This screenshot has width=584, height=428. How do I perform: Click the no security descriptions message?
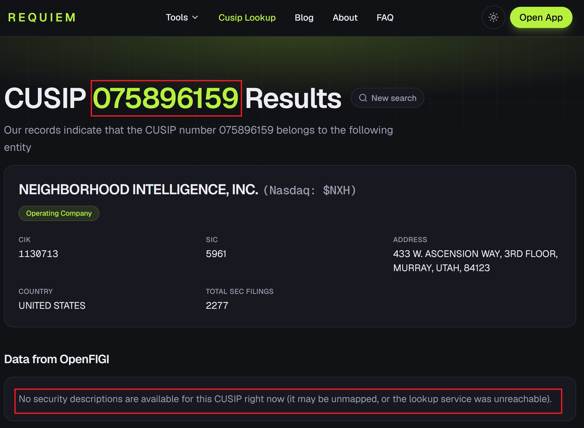point(285,399)
